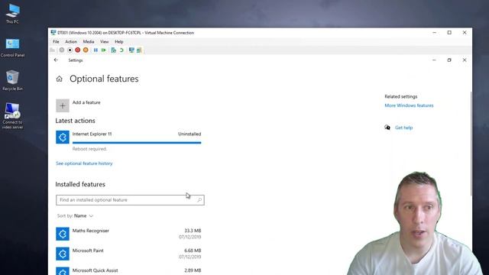Click the 6.68 MB size value

point(193,251)
